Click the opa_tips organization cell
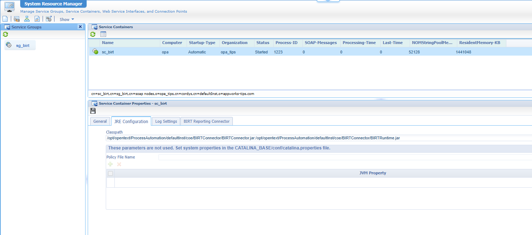The height and width of the screenshot is (235, 532). [228, 52]
